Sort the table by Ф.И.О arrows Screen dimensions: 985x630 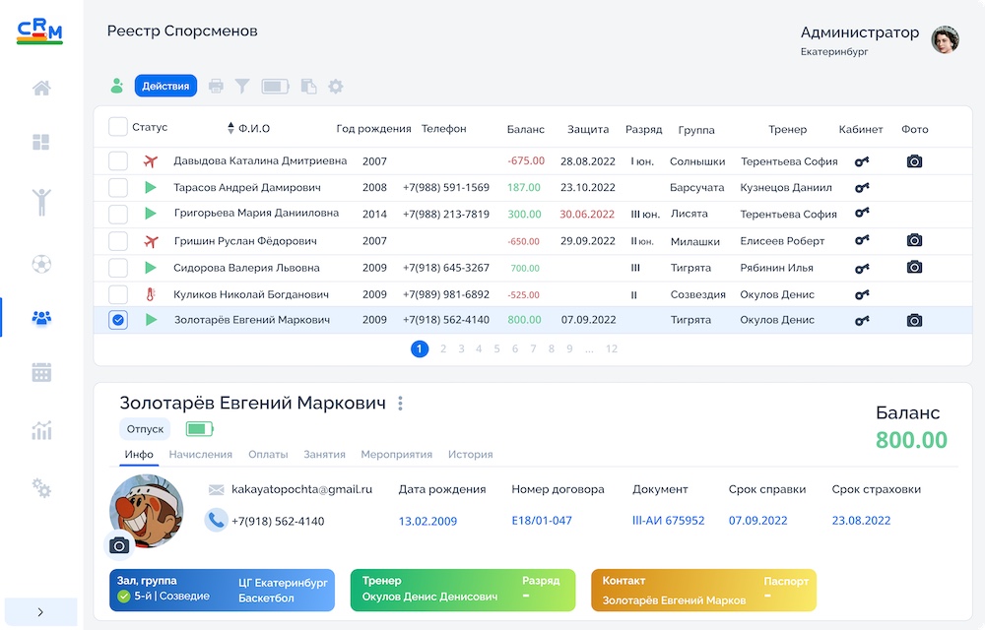pos(230,128)
